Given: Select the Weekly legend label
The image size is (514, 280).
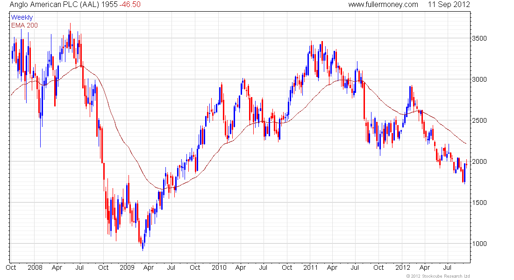Looking at the screenshot, I should pos(22,17).
